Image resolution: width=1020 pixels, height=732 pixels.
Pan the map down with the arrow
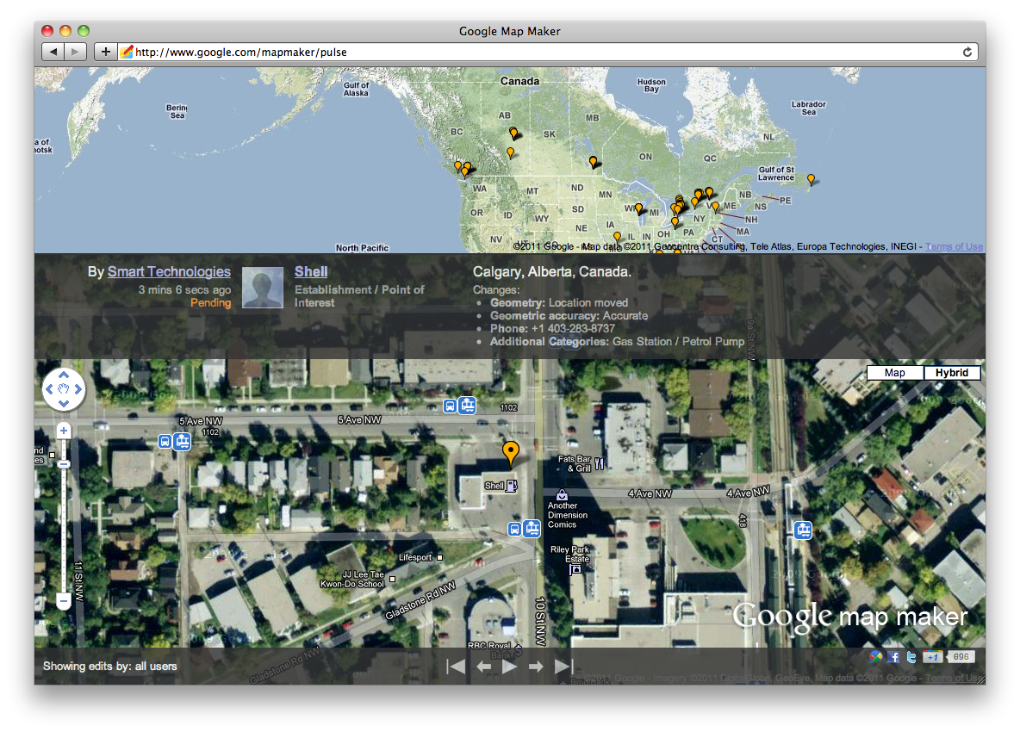64,404
